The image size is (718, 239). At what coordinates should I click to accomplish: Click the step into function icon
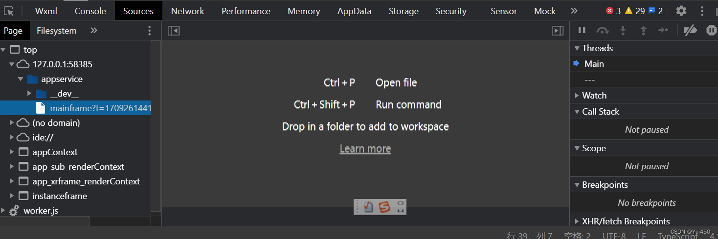[623, 30]
